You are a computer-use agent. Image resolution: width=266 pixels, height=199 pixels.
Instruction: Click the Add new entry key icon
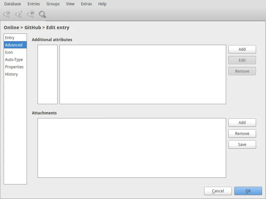(7, 14)
